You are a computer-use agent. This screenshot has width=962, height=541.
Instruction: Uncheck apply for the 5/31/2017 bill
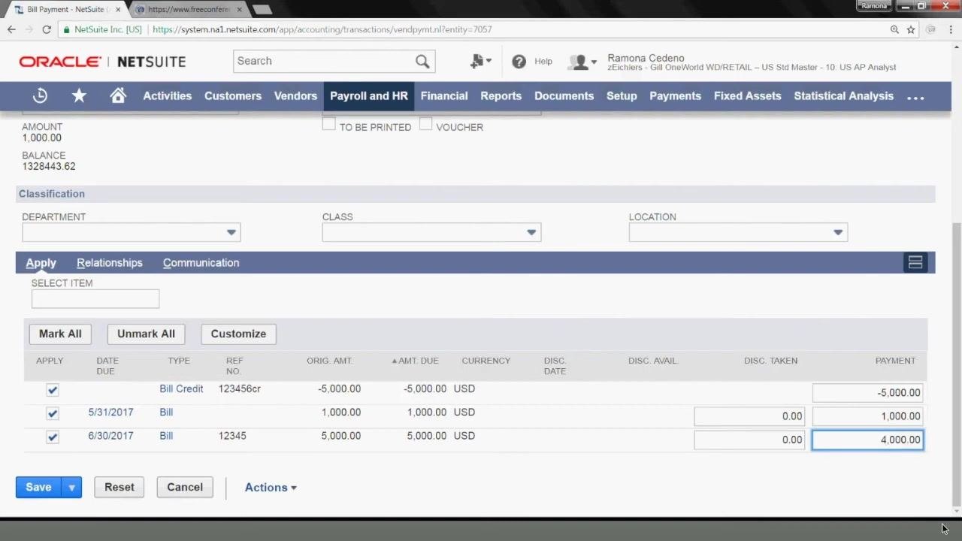pyautogui.click(x=53, y=413)
